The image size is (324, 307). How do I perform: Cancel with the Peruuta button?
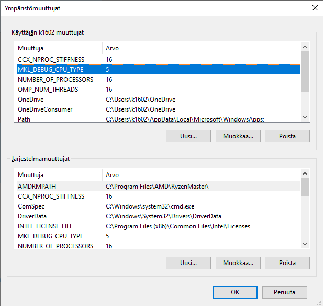pyautogui.click(x=285, y=292)
